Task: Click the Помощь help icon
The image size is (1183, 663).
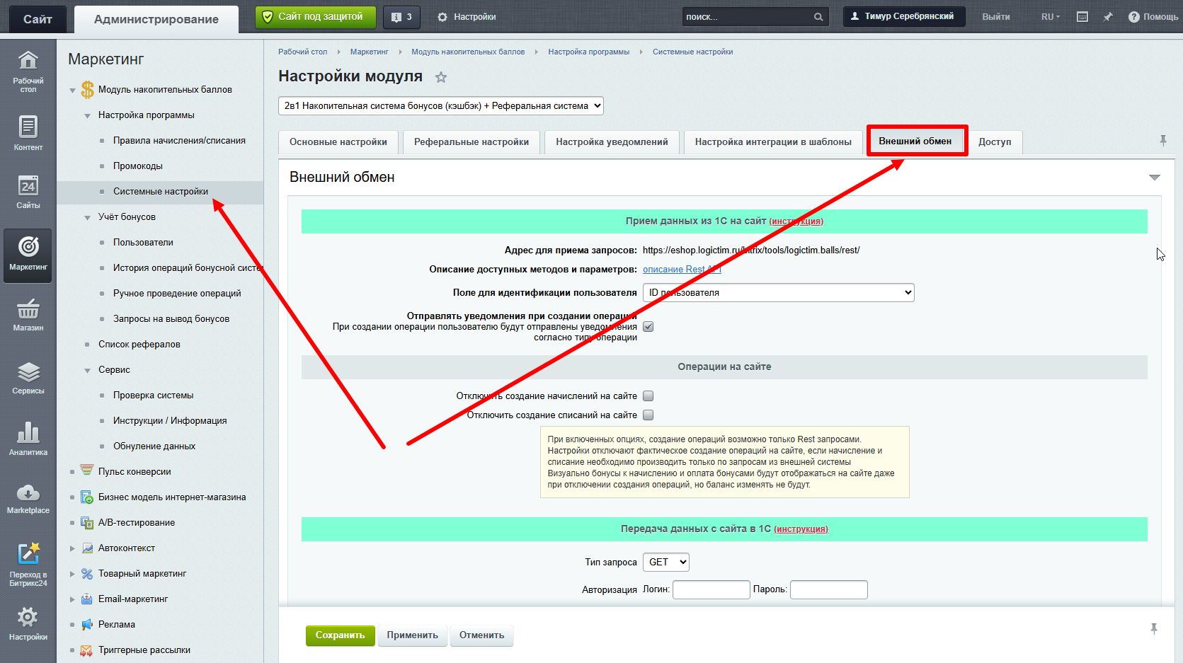Action: pyautogui.click(x=1153, y=16)
